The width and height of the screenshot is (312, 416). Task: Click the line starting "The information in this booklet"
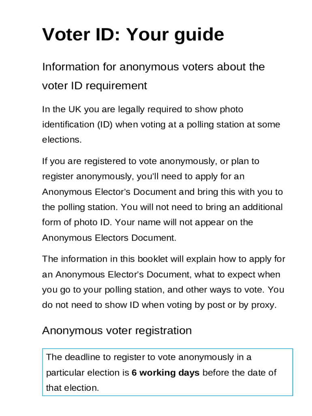164,259
